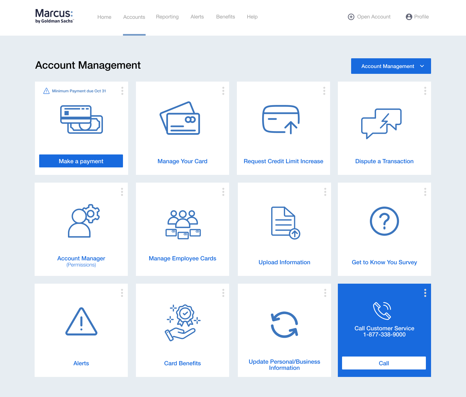Open the Card Benefits card three-dot menu

[223, 293]
